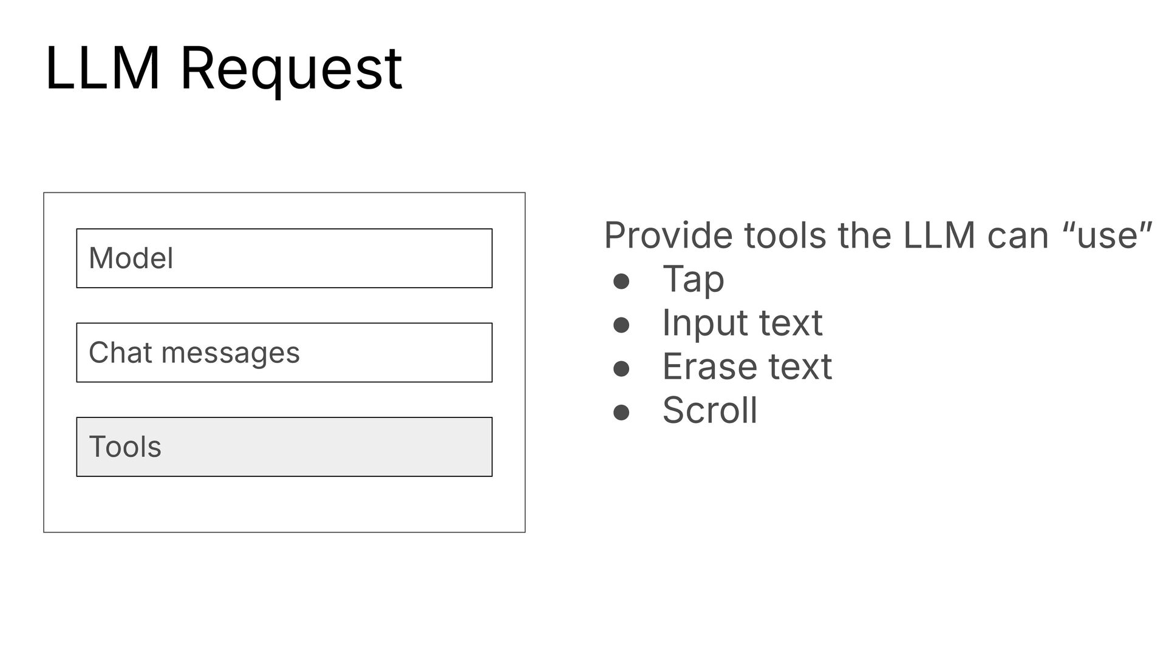The image size is (1166, 656).
Task: Click the bullet dot beside Input text
Action: click(621, 325)
